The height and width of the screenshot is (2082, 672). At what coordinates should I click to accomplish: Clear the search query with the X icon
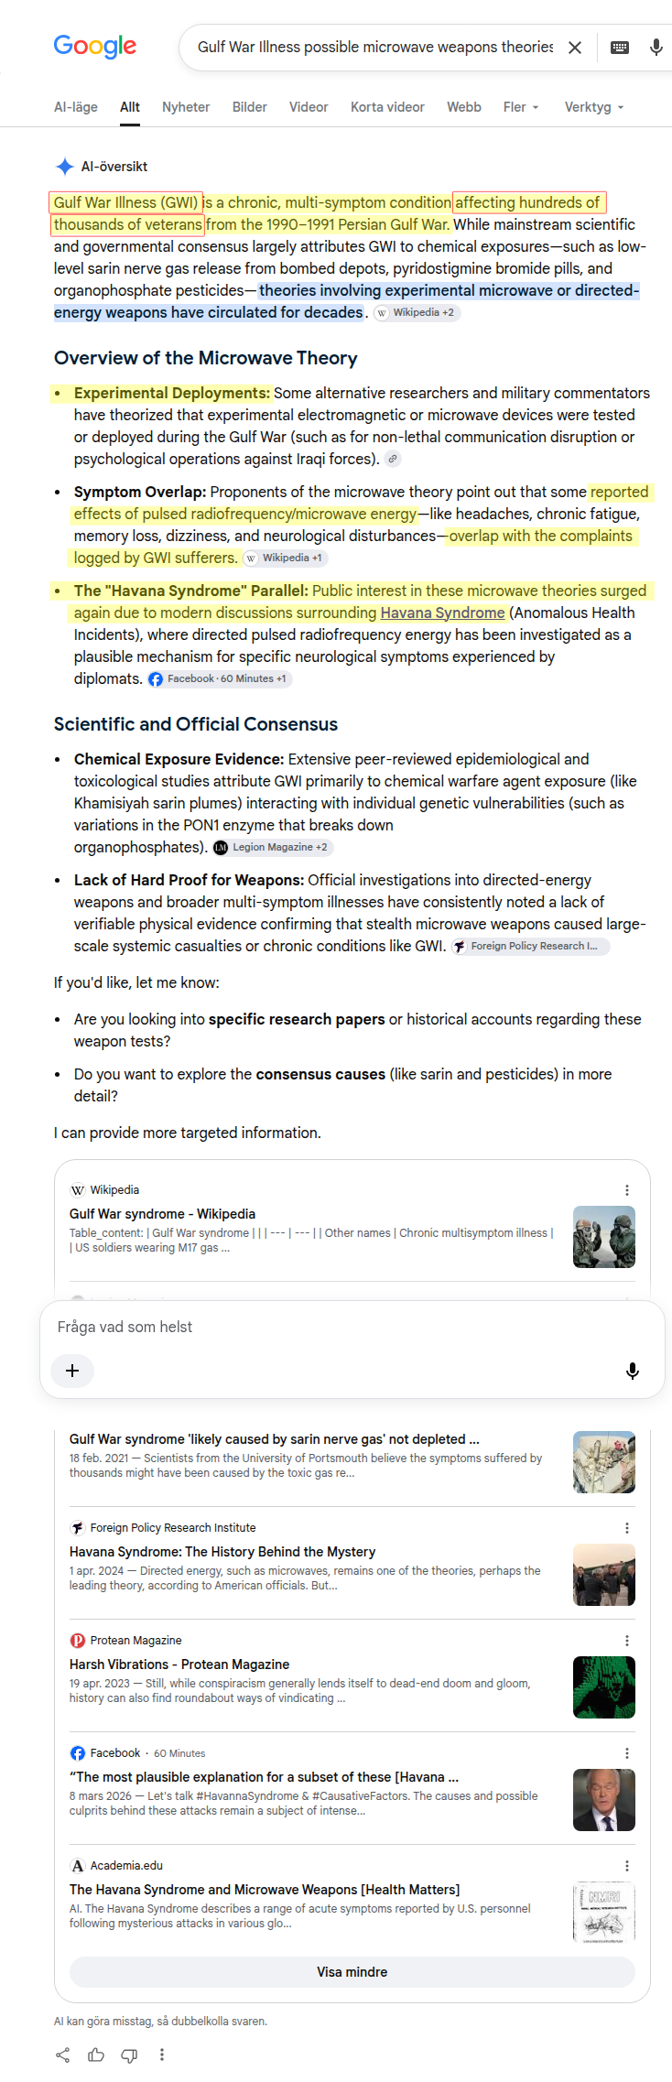[575, 48]
